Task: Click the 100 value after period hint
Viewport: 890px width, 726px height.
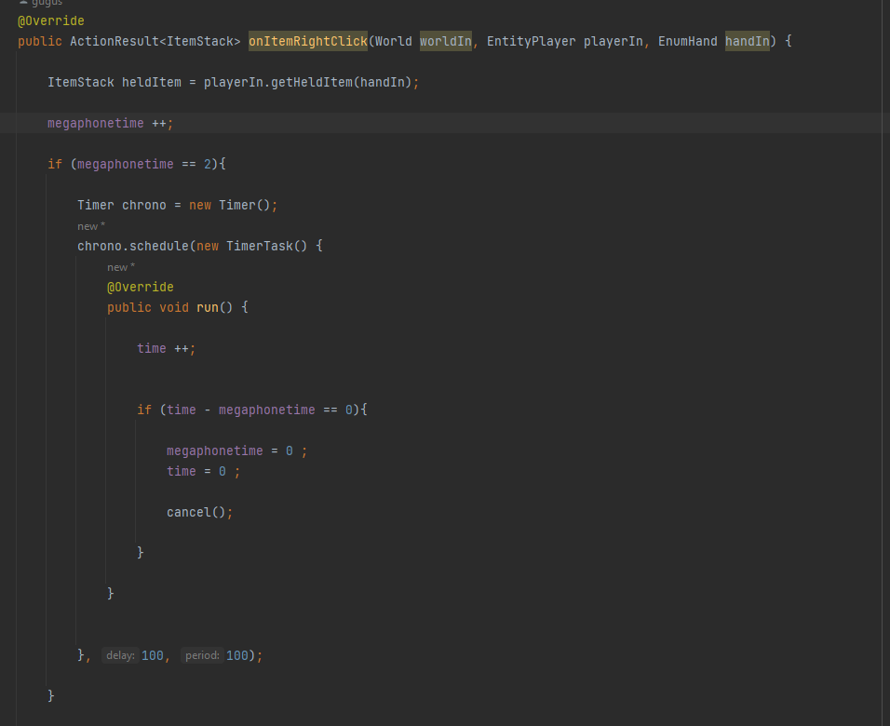Action: (x=237, y=656)
